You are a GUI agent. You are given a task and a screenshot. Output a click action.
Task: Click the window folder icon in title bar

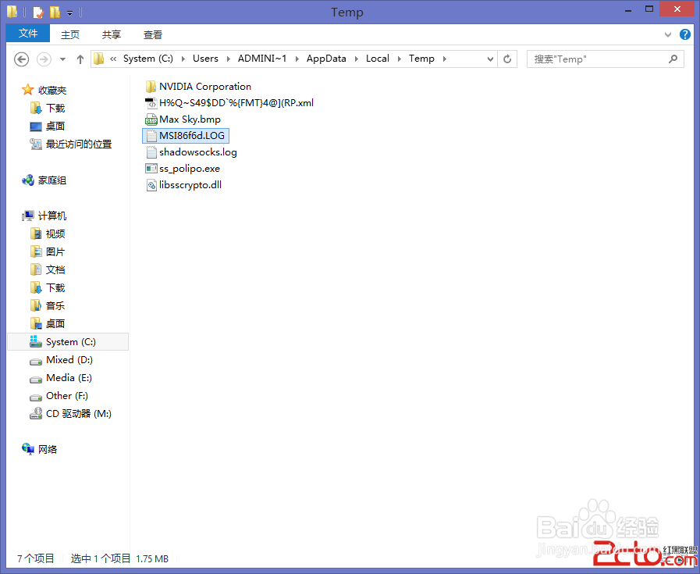pos(12,12)
